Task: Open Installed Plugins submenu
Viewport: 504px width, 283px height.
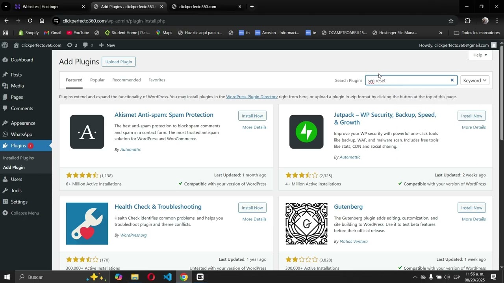Action: click(x=19, y=158)
